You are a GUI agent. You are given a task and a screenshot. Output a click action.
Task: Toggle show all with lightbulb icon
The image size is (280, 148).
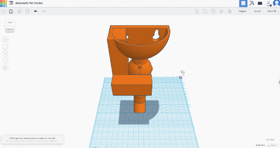(x=196, y=11)
